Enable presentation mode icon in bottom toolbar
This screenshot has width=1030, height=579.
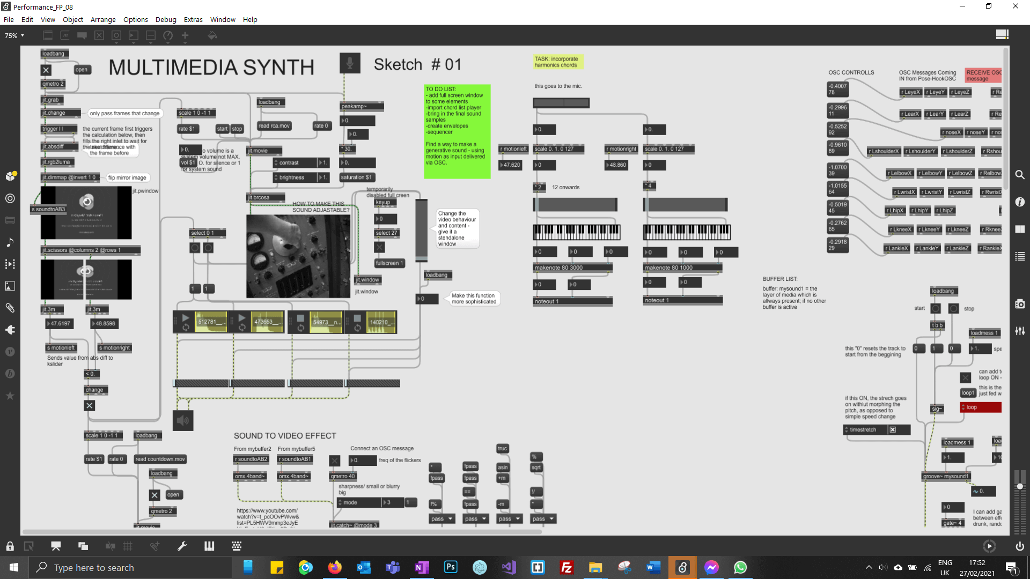click(x=56, y=546)
